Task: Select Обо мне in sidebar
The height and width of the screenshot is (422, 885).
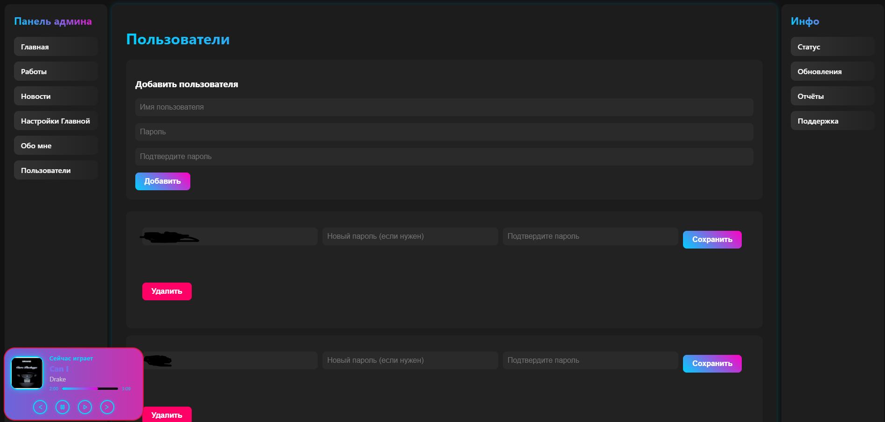Action: [56, 145]
